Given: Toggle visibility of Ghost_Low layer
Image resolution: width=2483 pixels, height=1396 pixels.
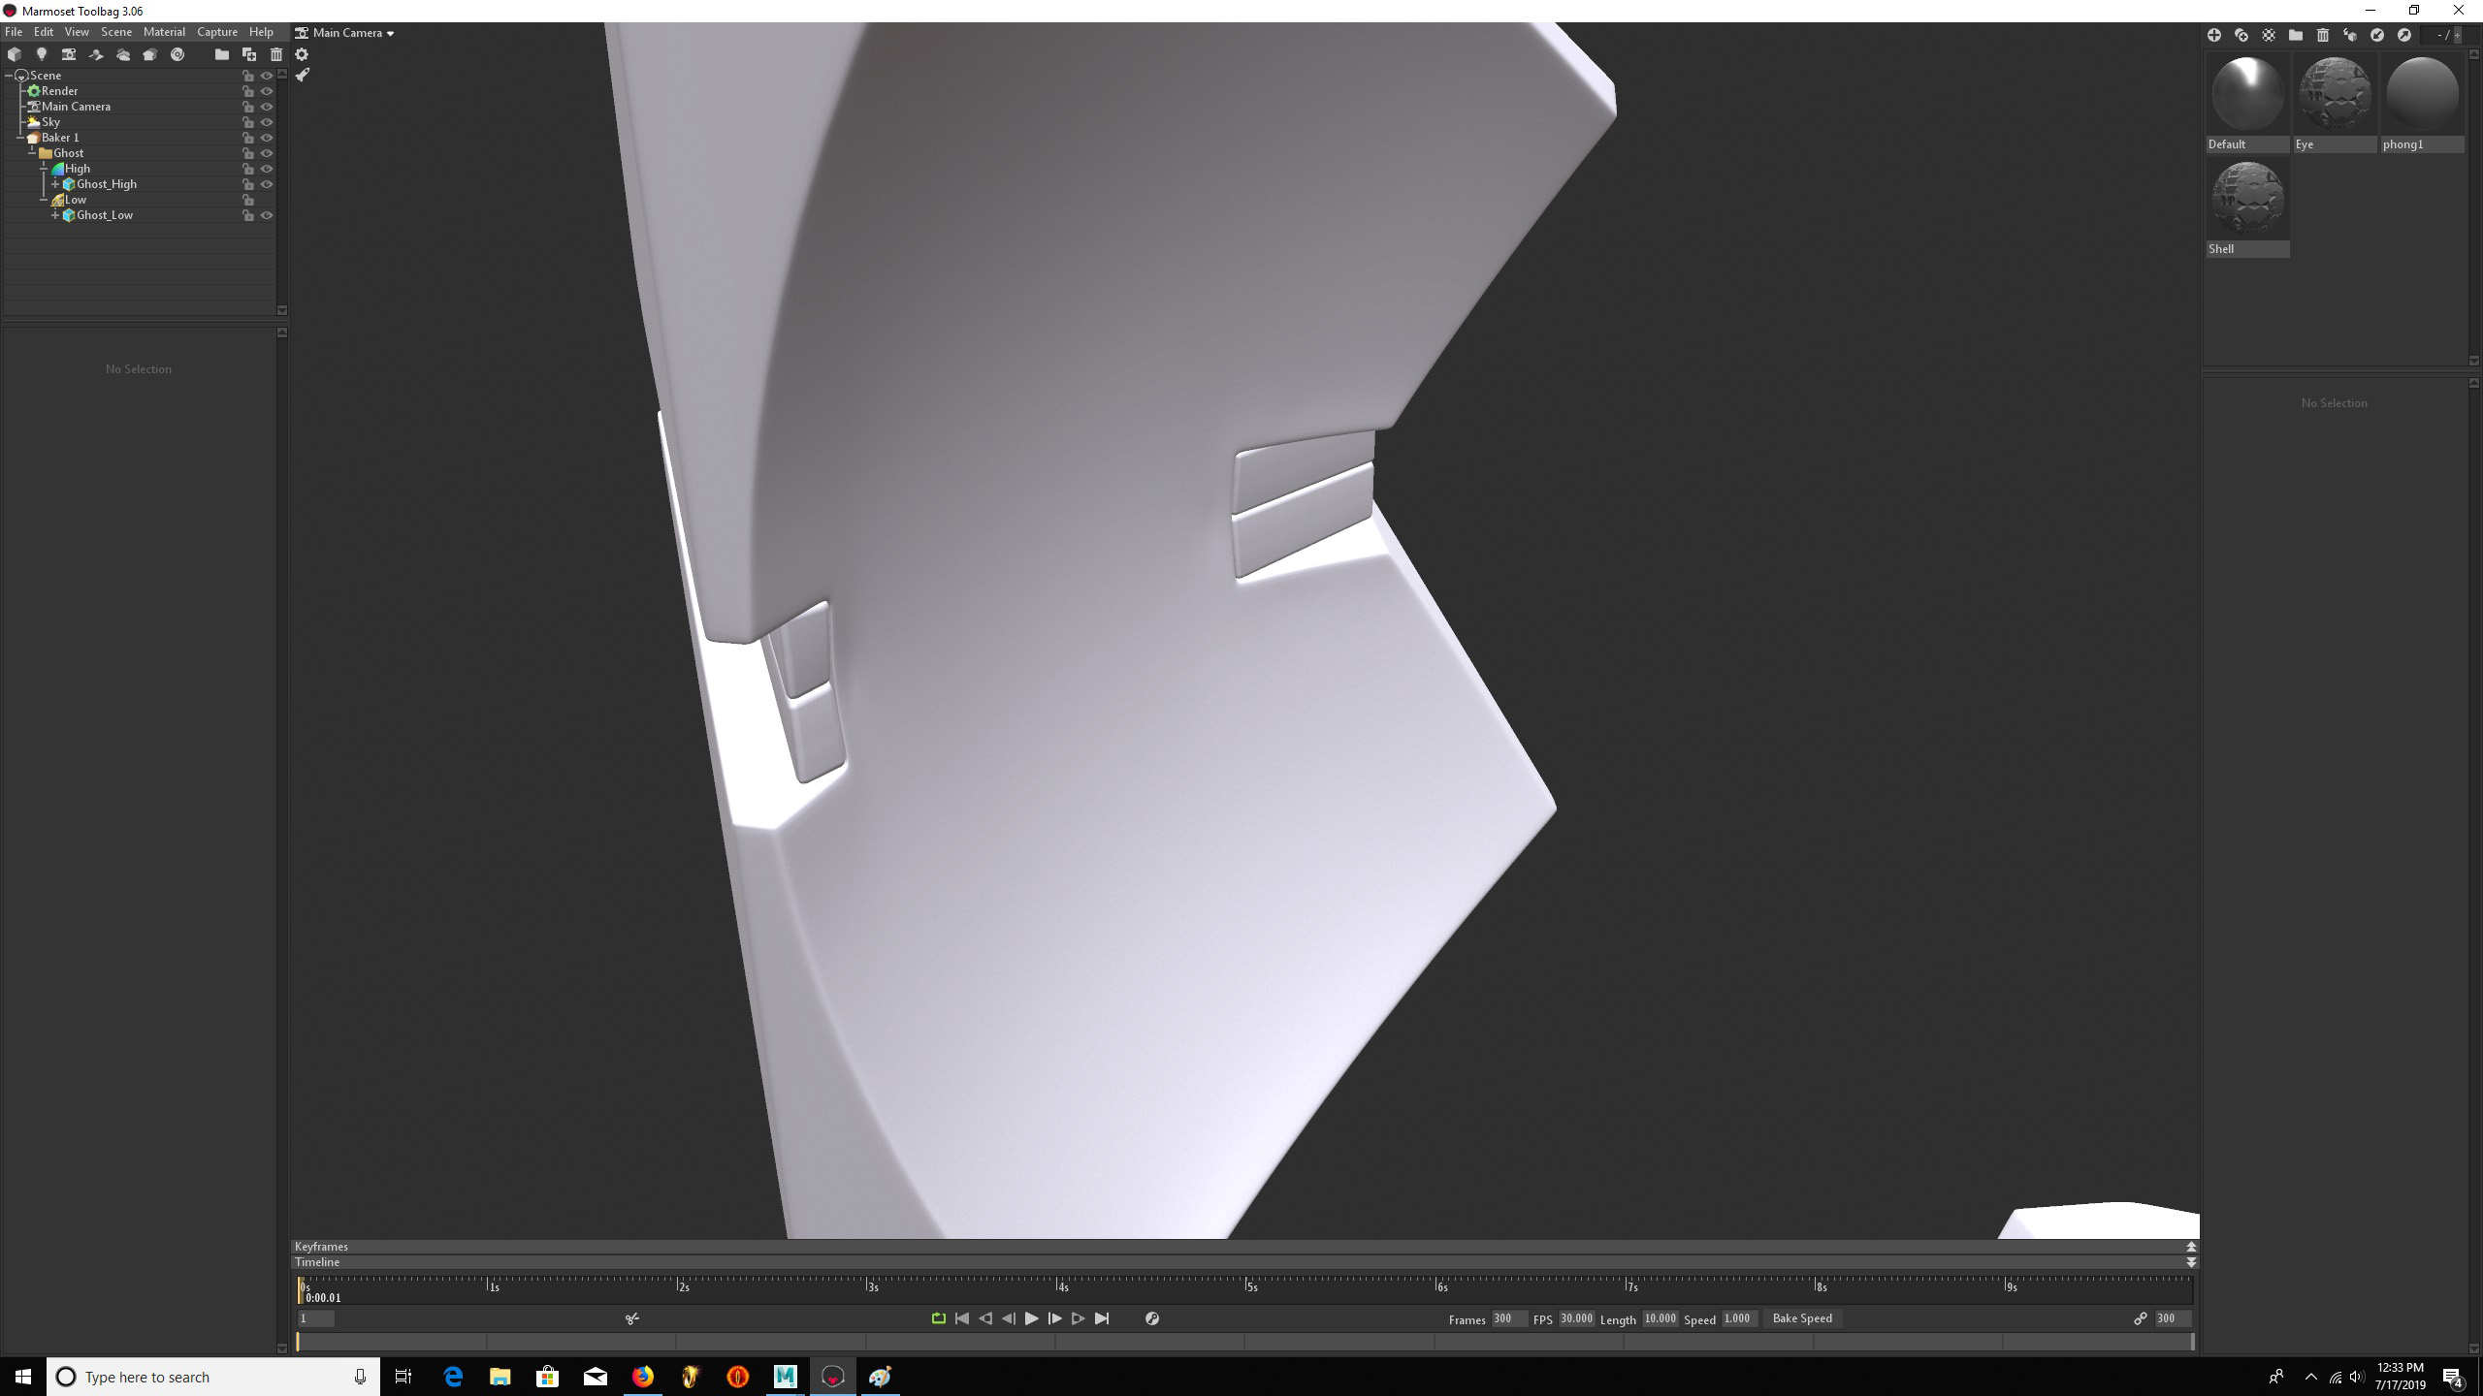Looking at the screenshot, I should (x=266, y=215).
